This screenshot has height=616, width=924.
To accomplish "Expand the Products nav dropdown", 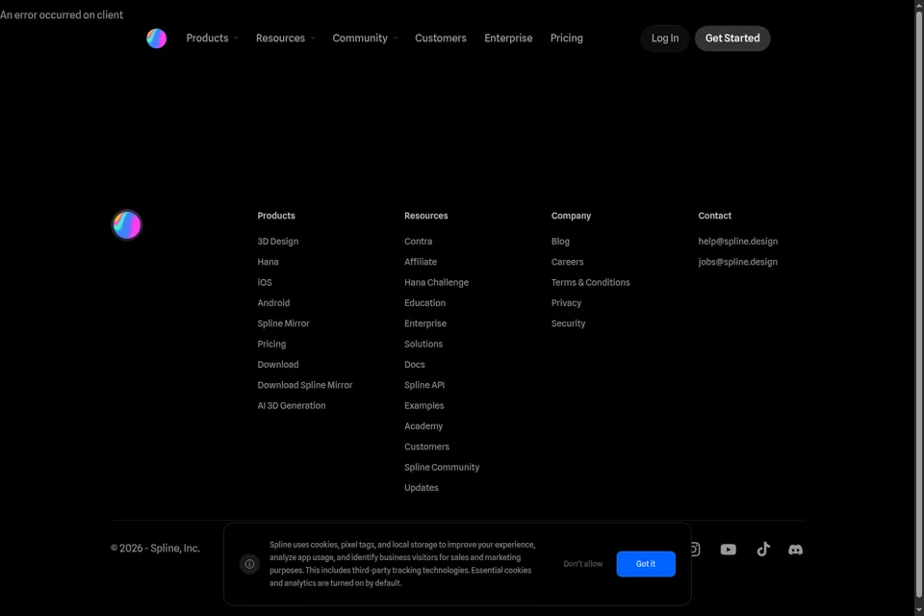I will pyautogui.click(x=212, y=38).
